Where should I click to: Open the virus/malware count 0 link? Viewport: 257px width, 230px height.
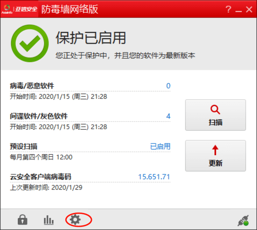[168, 86]
